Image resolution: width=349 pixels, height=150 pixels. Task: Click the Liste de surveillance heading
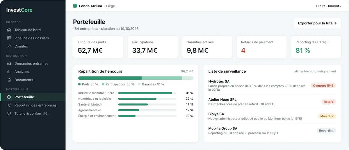(227, 71)
